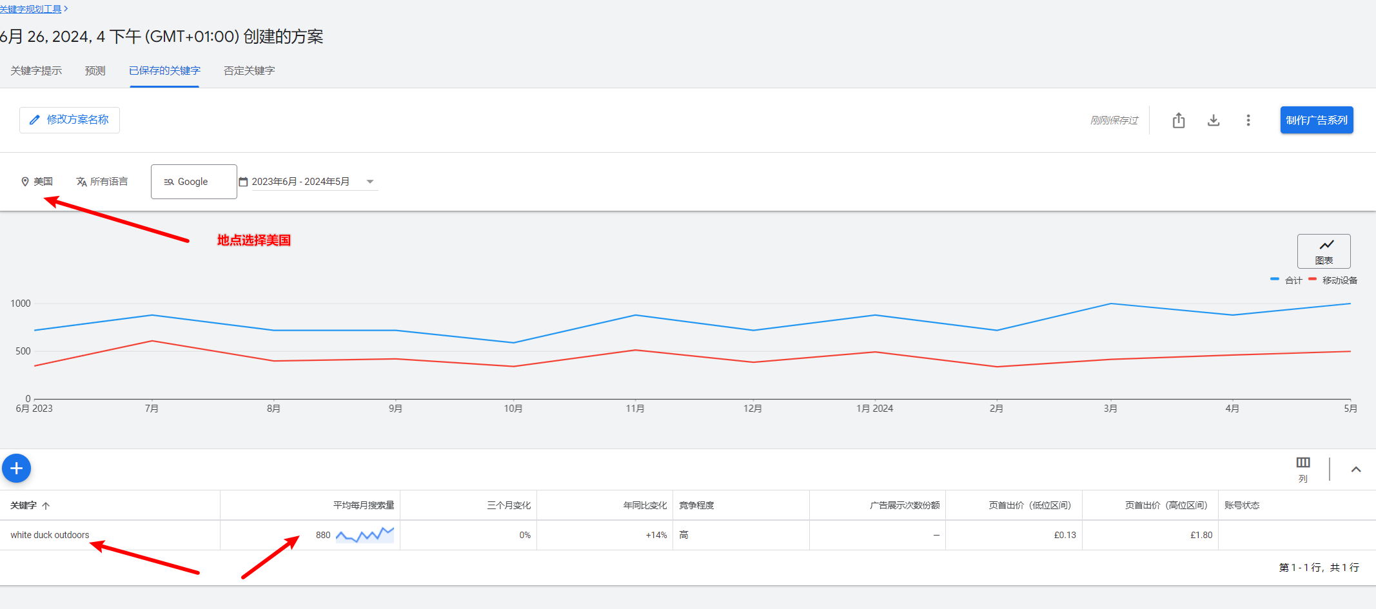This screenshot has height=609, width=1376.
Task: Open the columns (列) settings icon
Action: (1302, 469)
